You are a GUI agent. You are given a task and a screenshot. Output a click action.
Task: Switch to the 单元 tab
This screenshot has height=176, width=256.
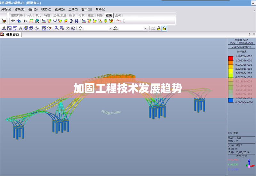pyautogui.click(x=38, y=15)
